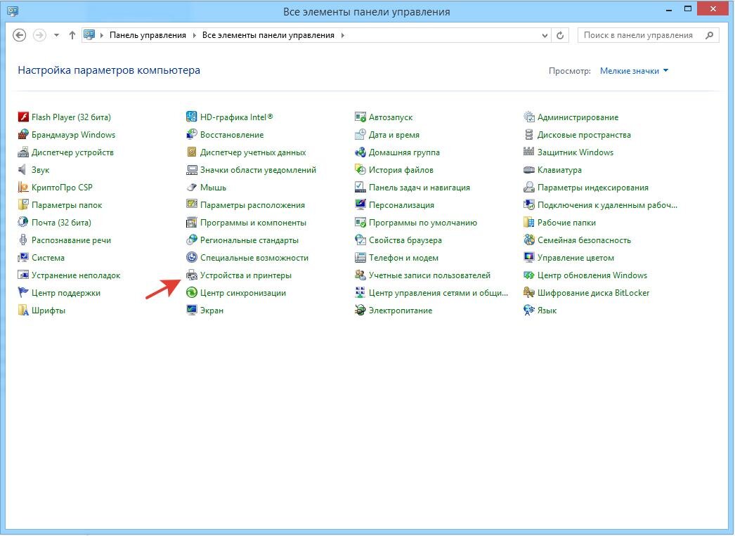Click the Устройства и принтеры printer icon
This screenshot has height=536, width=735.
click(x=192, y=275)
